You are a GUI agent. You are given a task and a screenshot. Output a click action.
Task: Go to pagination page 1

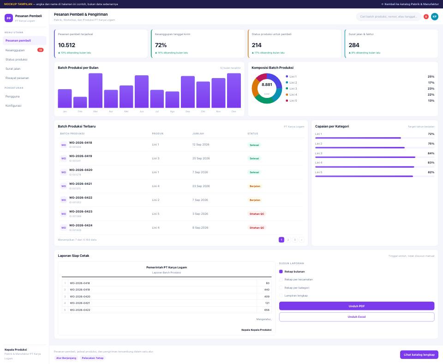pyautogui.click(x=281, y=240)
